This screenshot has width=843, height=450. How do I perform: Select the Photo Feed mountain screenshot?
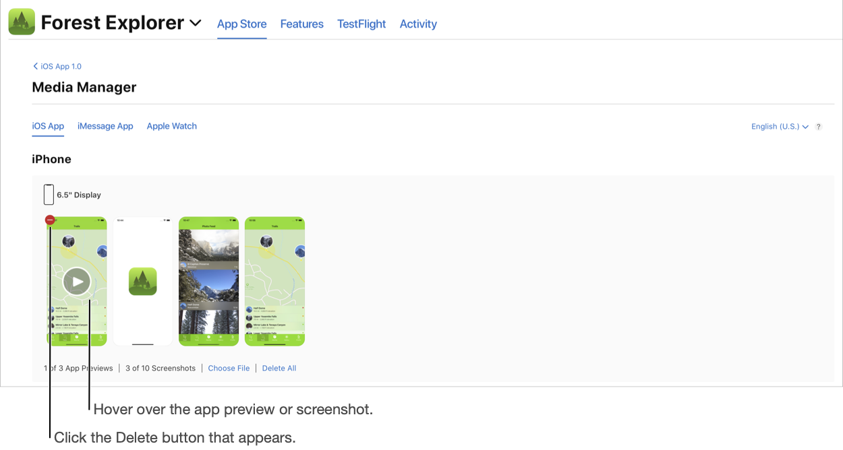tap(208, 282)
